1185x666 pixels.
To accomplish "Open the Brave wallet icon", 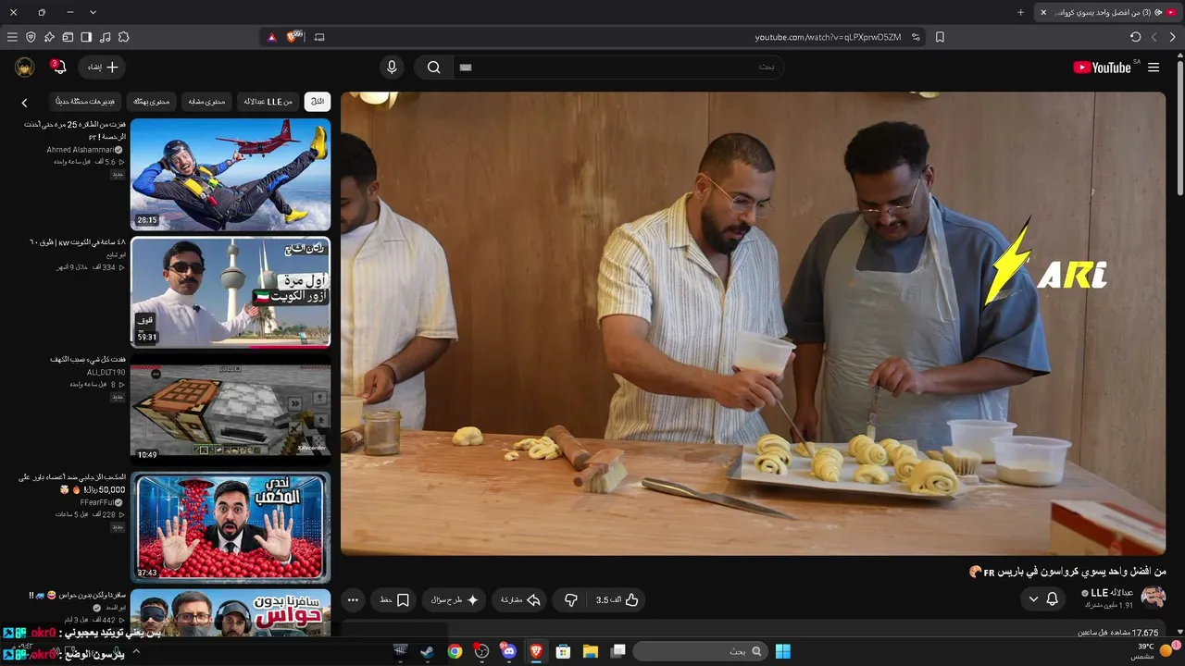I will click(x=68, y=37).
